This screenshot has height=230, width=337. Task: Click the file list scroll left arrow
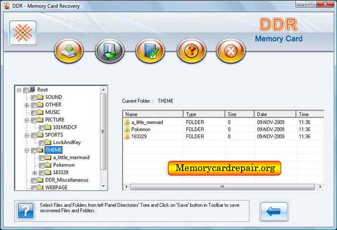pos(126,187)
